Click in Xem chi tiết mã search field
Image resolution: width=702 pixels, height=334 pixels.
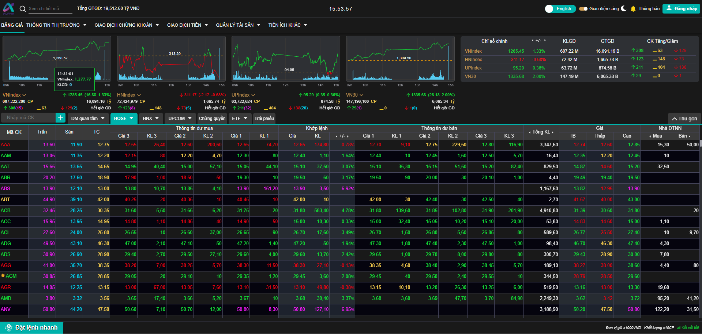50,9
